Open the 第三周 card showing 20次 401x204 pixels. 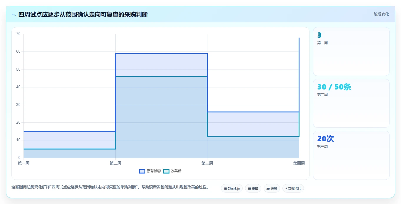tap(351, 155)
